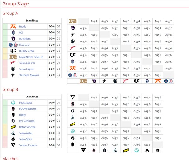189x160 pixels.
Task: Click the Natus Vincere logo in standings
Action: point(13,127)
